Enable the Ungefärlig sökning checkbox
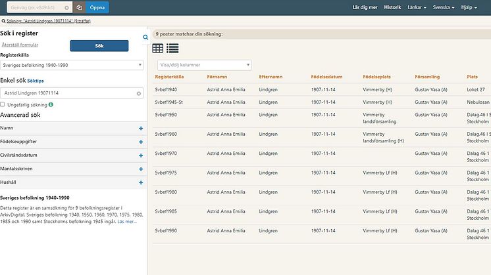 point(3,104)
